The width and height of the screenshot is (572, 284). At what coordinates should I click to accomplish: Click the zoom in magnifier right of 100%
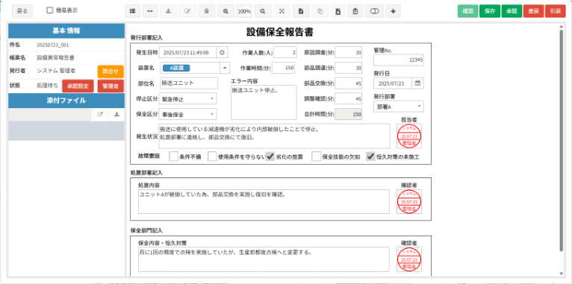pos(263,11)
